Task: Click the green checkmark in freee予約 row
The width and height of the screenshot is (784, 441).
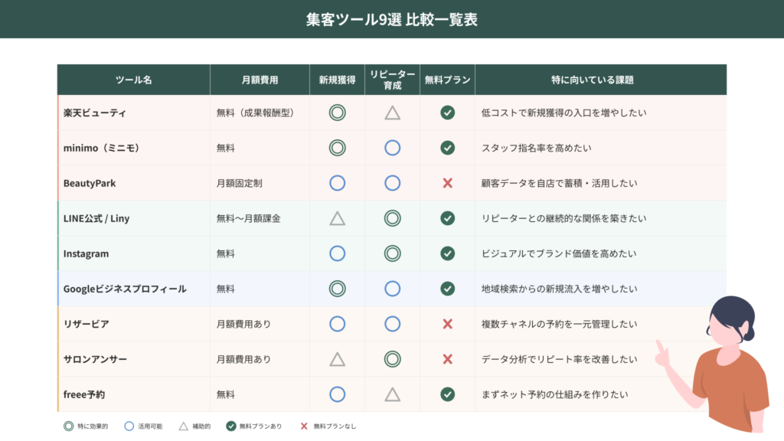Action: point(448,394)
